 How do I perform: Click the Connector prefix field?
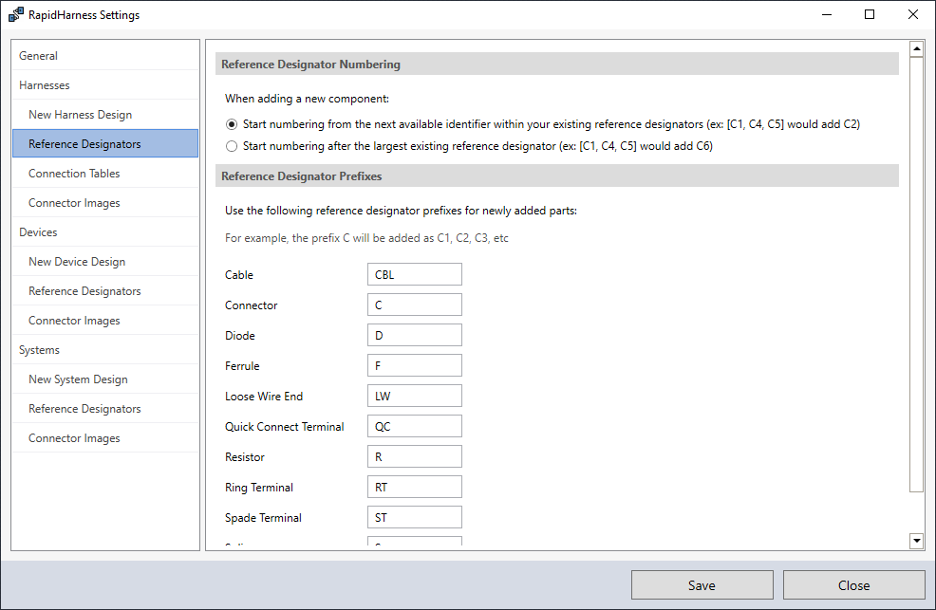(x=414, y=305)
